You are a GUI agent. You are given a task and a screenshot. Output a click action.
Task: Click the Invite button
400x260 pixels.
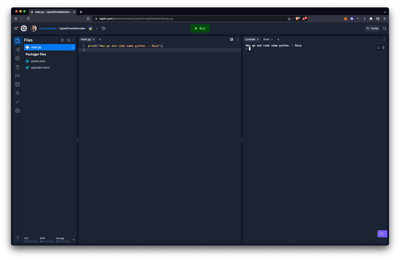point(372,28)
